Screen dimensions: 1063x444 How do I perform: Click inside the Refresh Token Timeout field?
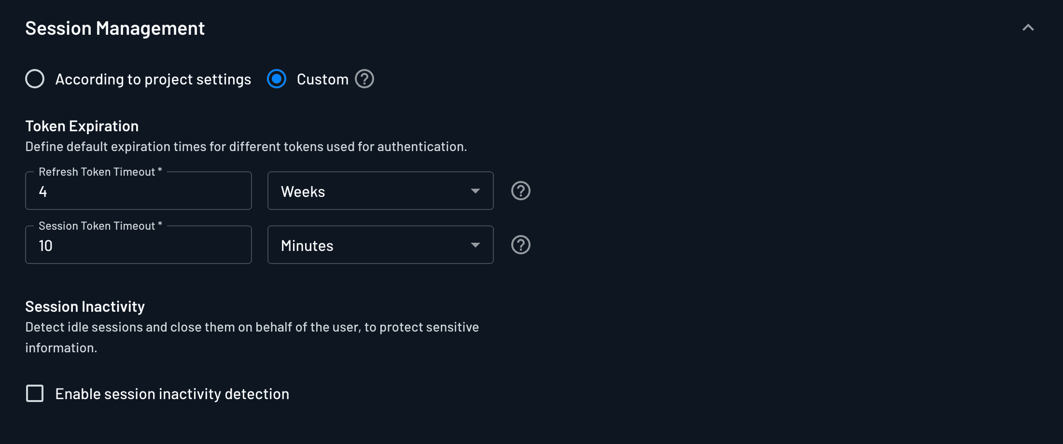pos(138,191)
